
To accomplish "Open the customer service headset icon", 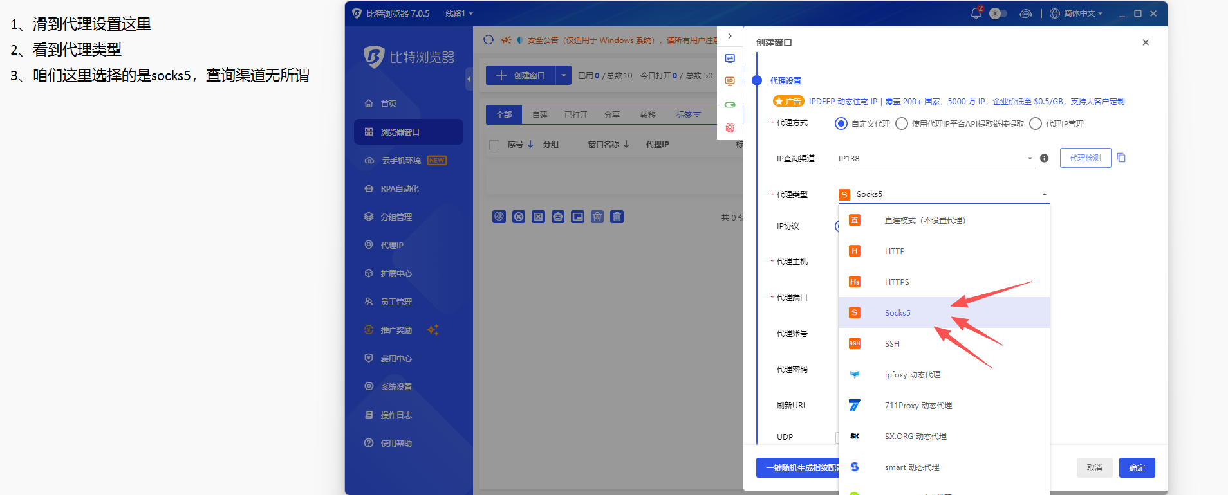I will pyautogui.click(x=1026, y=14).
